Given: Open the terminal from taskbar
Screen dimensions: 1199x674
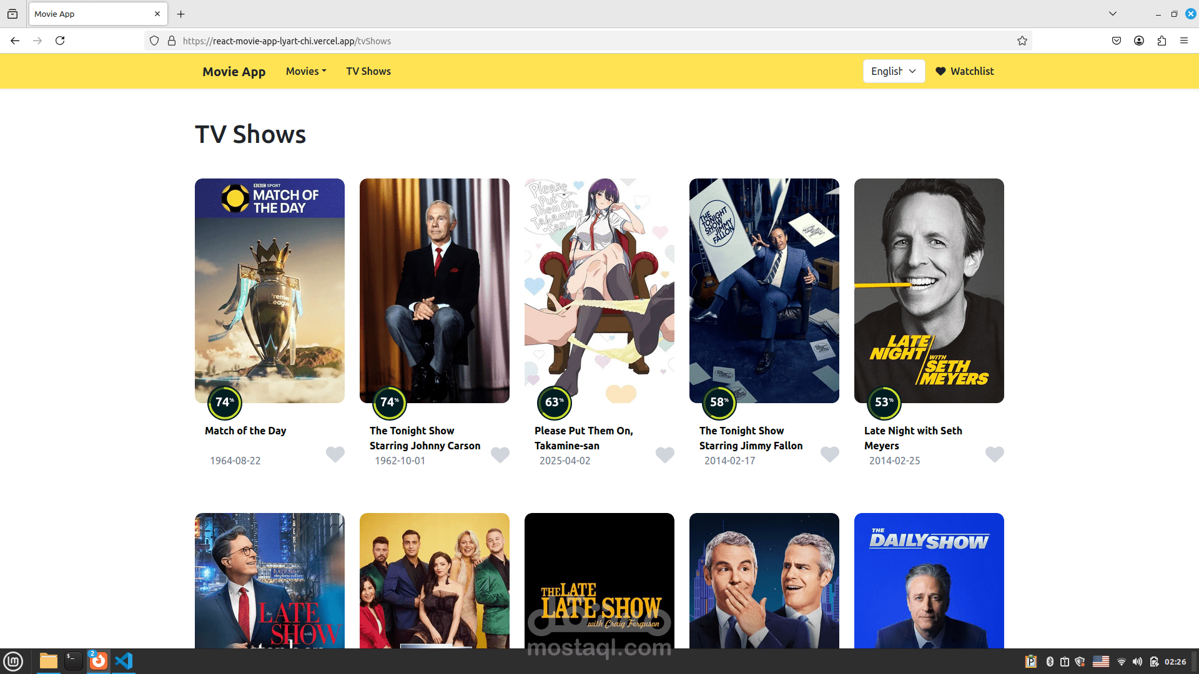Looking at the screenshot, I should click(74, 661).
